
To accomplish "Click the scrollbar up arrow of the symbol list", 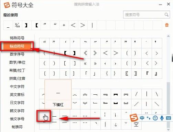I will coord(168,36).
